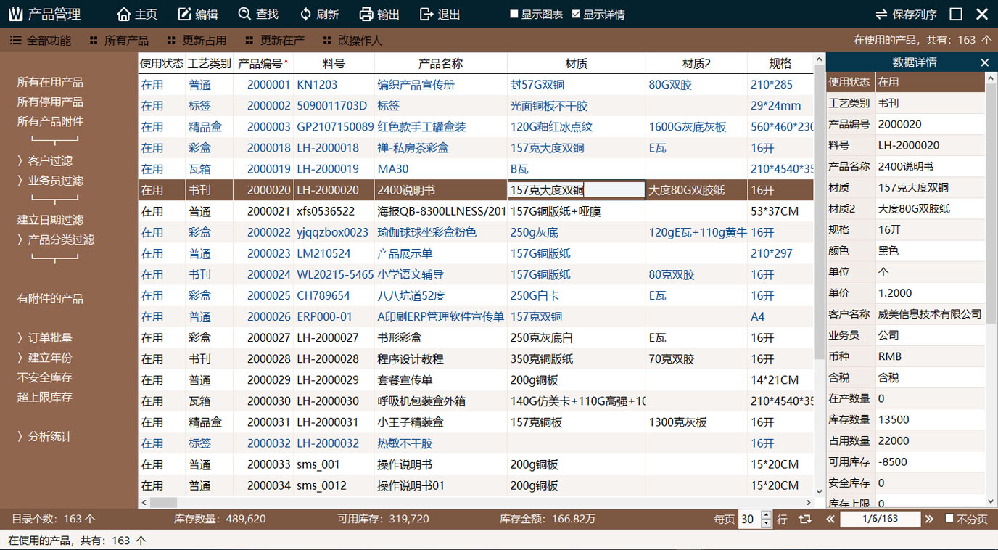Click the 退出 exit icon

coord(426,15)
